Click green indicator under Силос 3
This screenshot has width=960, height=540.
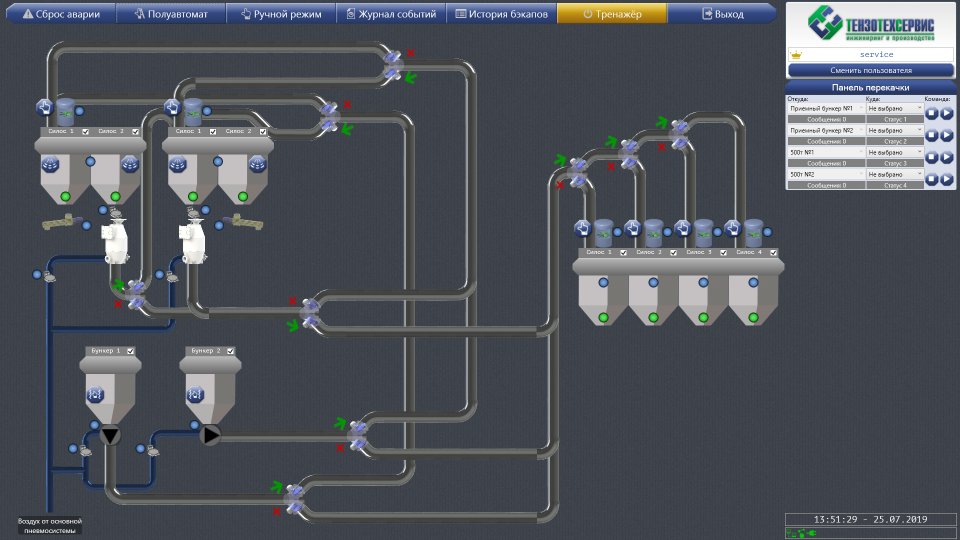point(703,317)
